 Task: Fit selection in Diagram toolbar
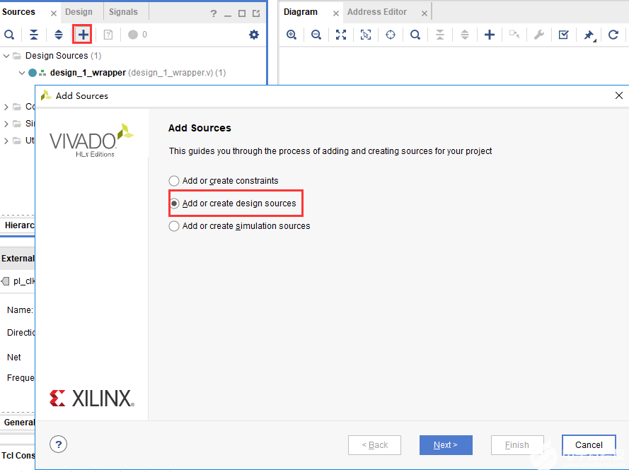[x=366, y=35]
